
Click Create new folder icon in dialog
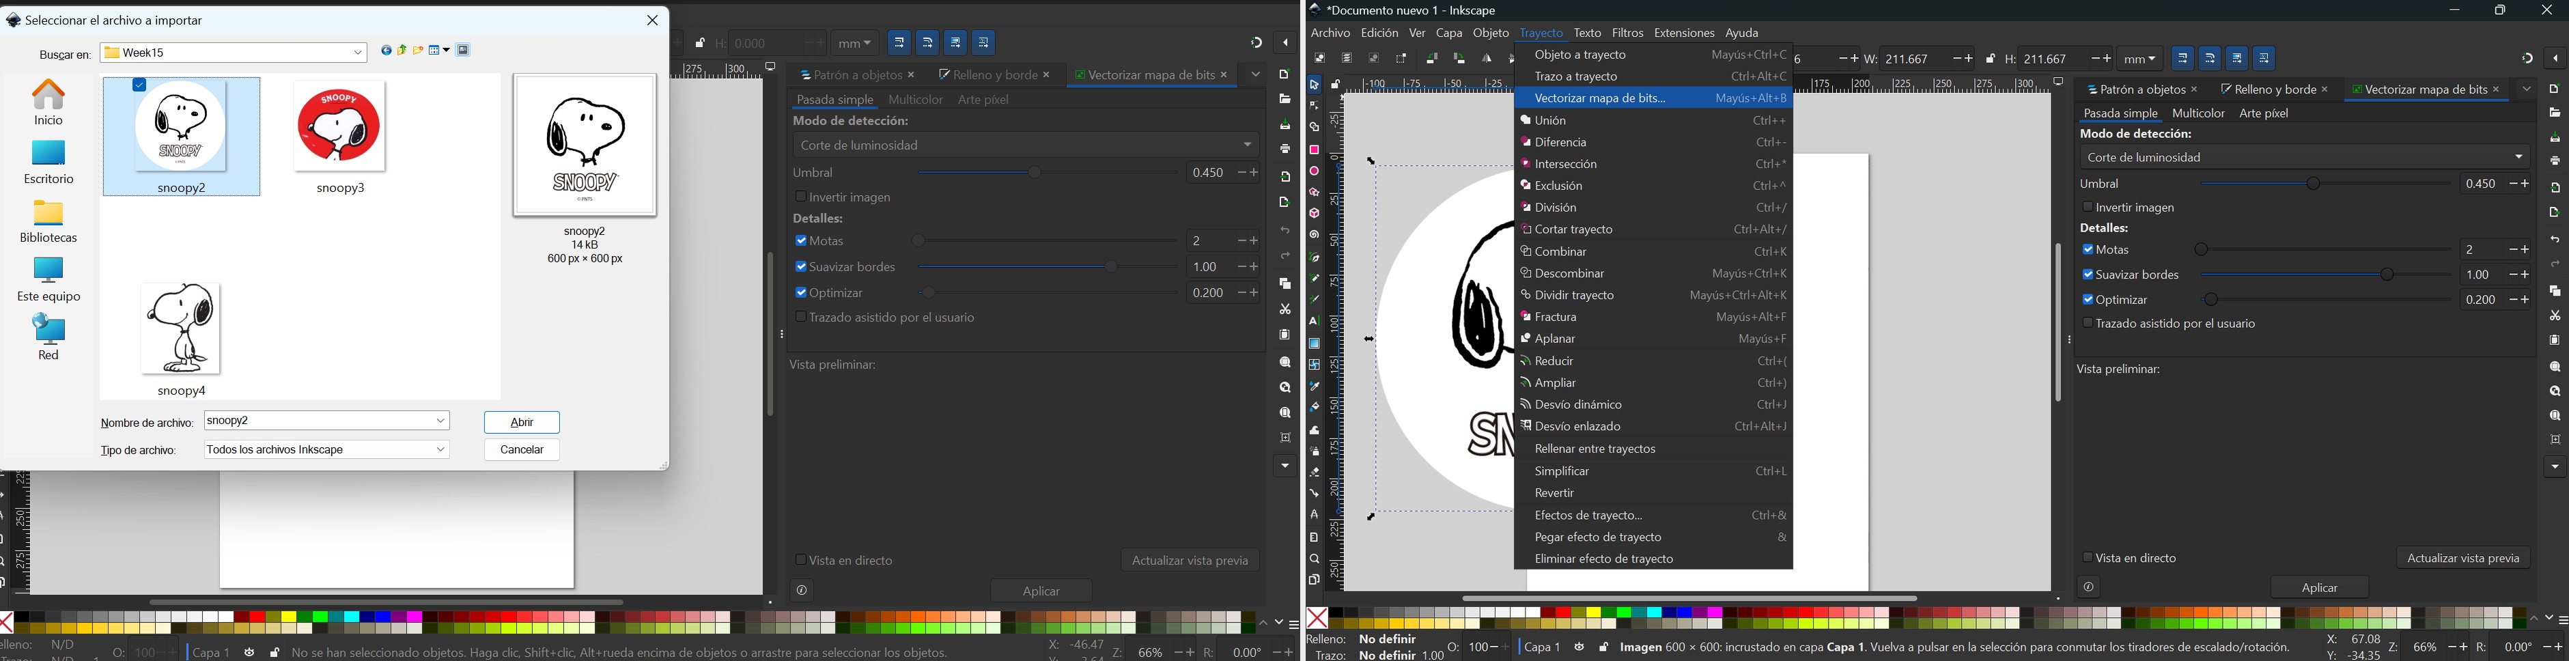[x=419, y=51]
